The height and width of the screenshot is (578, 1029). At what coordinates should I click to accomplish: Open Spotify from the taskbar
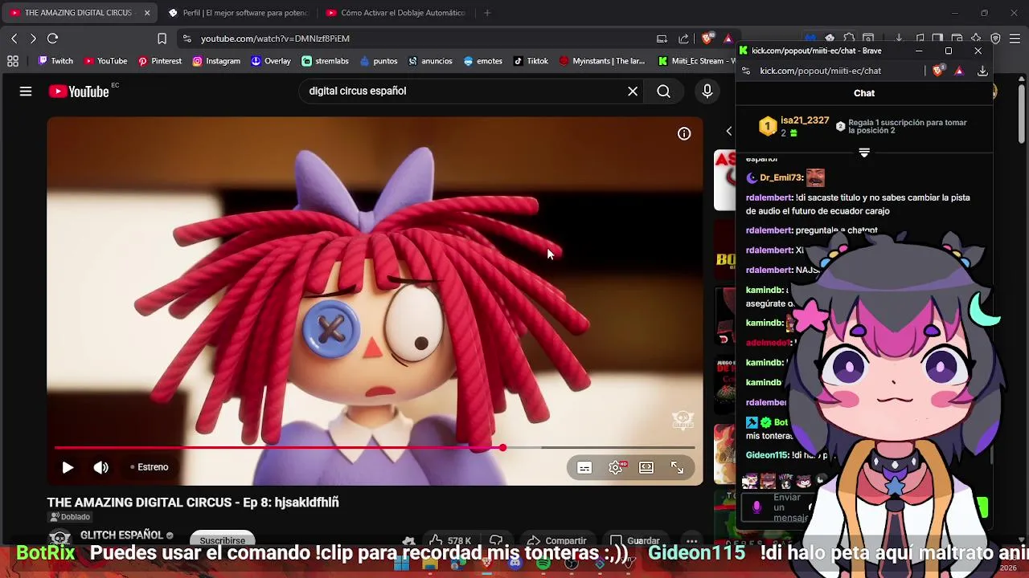[543, 564]
